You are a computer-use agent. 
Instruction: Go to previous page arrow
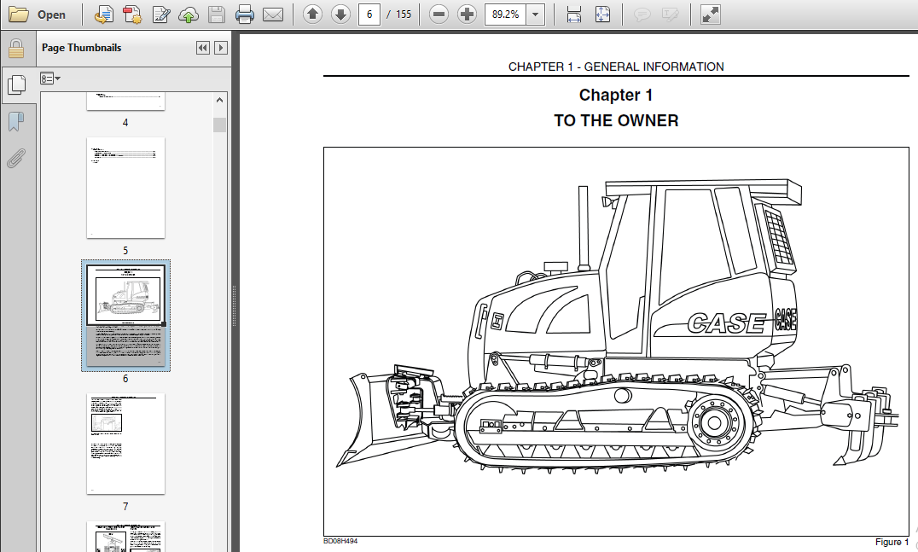pos(312,15)
